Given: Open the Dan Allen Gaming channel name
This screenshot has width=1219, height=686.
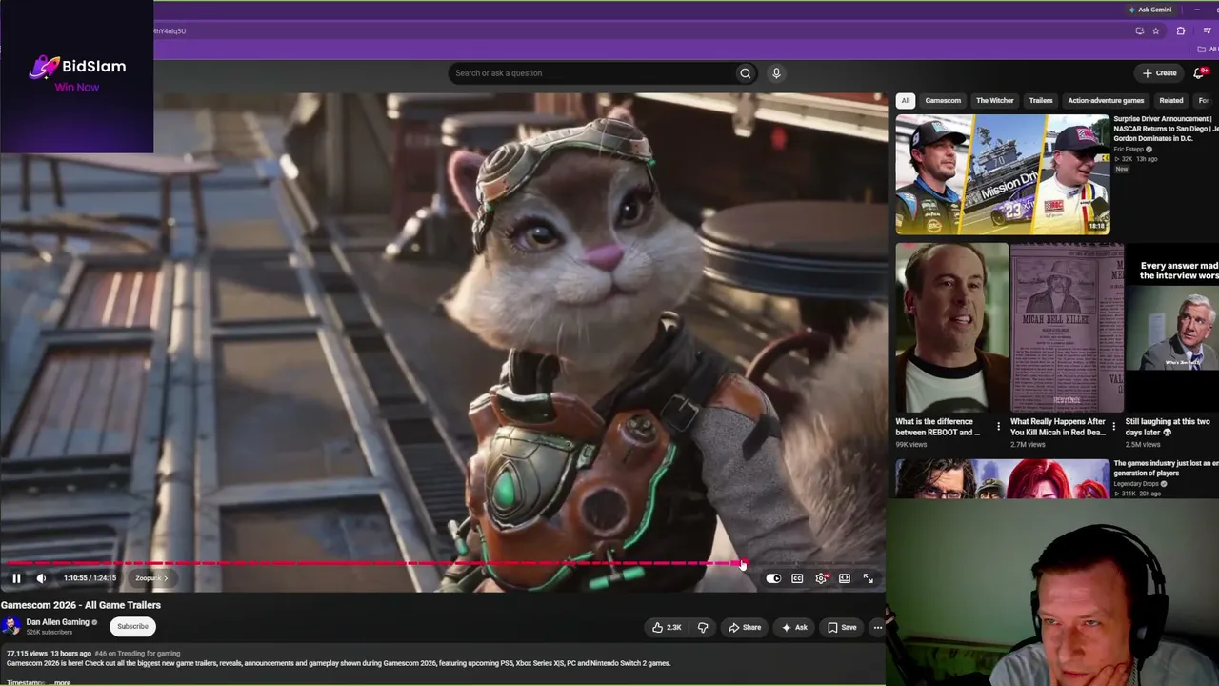Looking at the screenshot, I should (57, 622).
